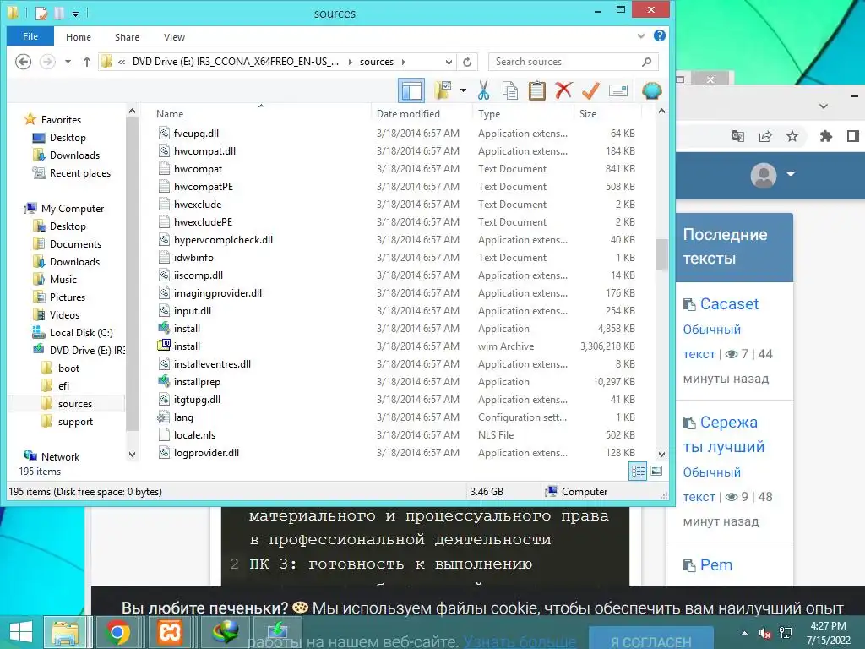Open XAMPP from the taskbar

point(169,632)
